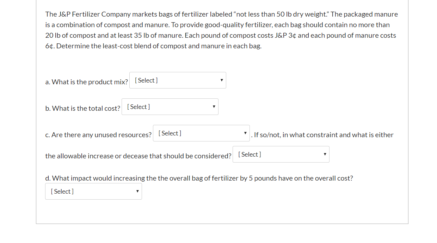The width and height of the screenshot is (437, 243).
Task: Click the unused resources dropdown arrow
Action: (x=245, y=133)
